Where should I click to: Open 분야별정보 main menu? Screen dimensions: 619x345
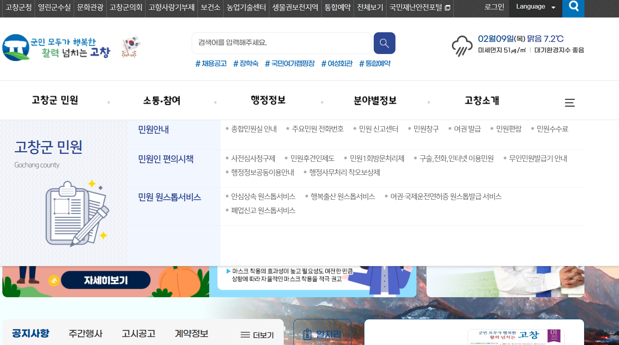[375, 101]
